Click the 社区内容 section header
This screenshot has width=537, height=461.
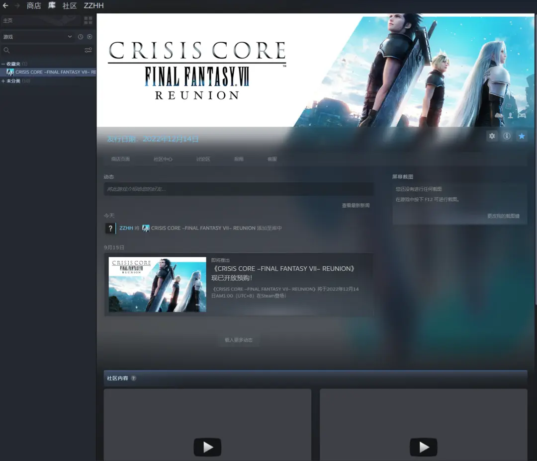coord(315,378)
